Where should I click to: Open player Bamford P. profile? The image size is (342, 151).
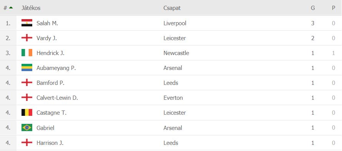pyautogui.click(x=50, y=83)
